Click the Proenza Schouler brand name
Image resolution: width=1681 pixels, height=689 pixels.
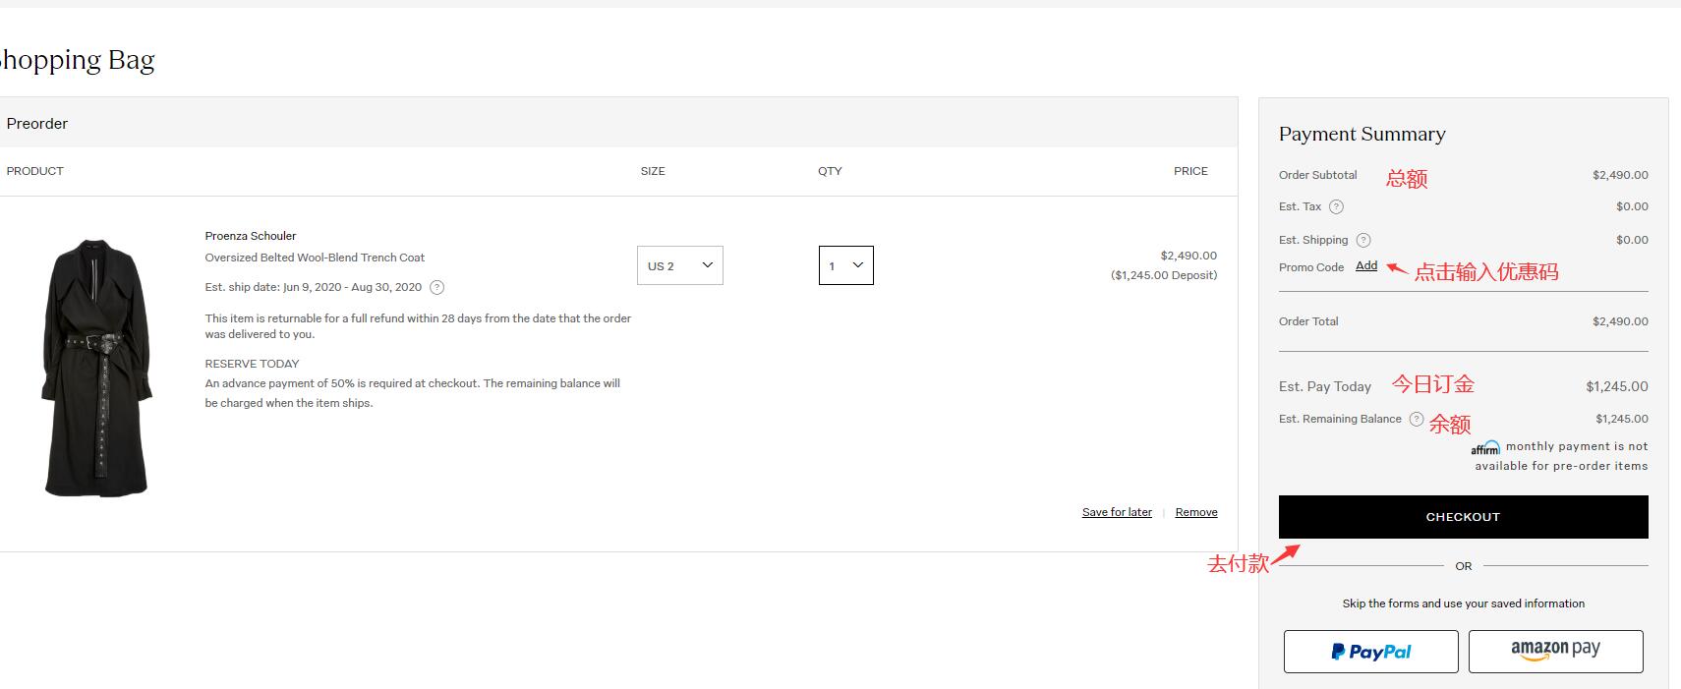[251, 236]
